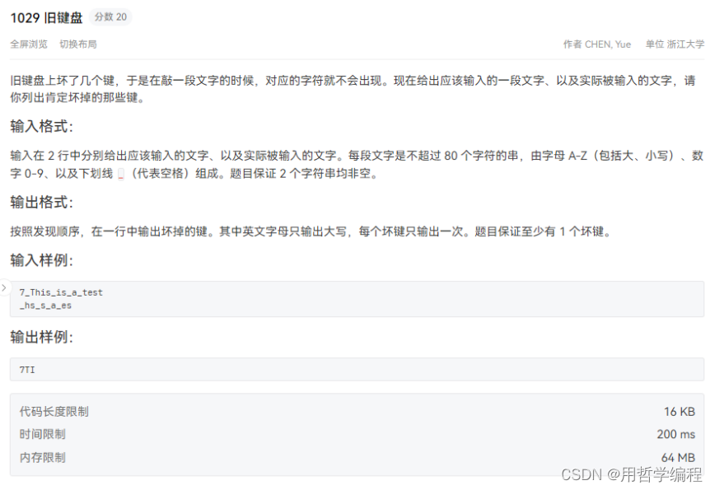Switch layout via 切换布局
The height and width of the screenshot is (490, 715).
coord(78,44)
